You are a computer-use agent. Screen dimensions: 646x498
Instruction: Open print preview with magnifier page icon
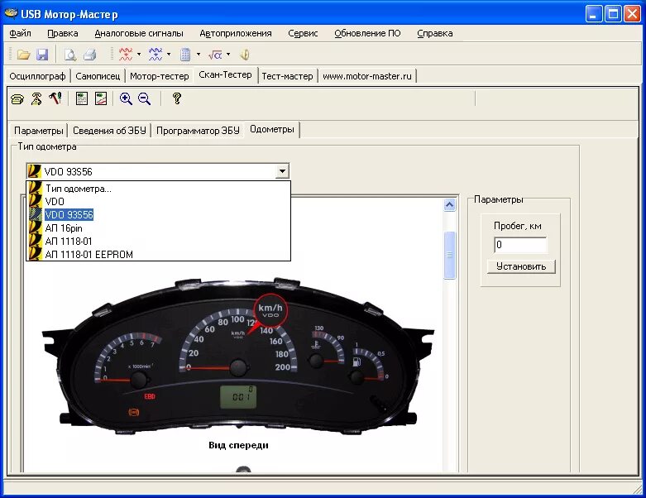(x=70, y=55)
